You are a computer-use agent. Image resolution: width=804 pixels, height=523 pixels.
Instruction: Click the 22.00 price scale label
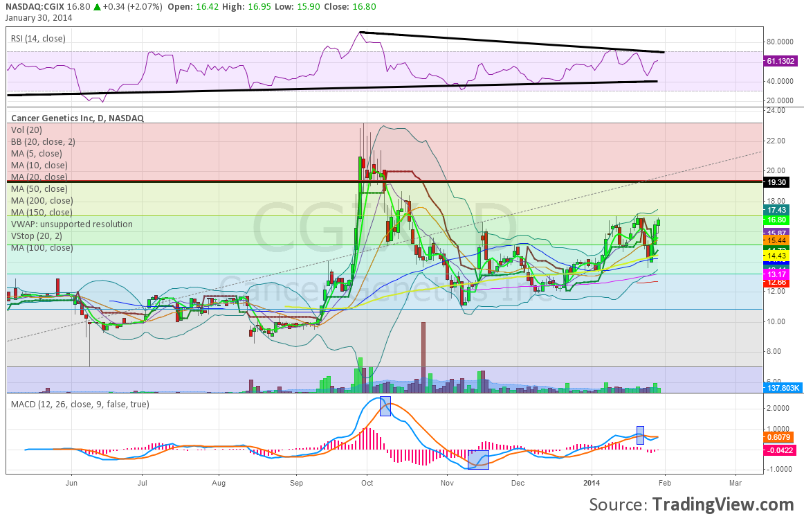776,141
